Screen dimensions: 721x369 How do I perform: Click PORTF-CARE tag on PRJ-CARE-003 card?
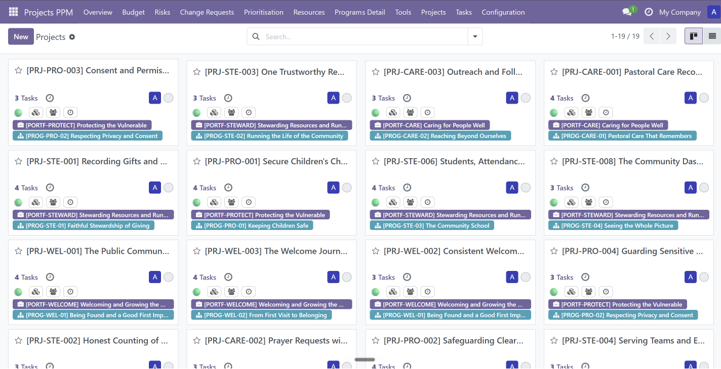coord(430,125)
